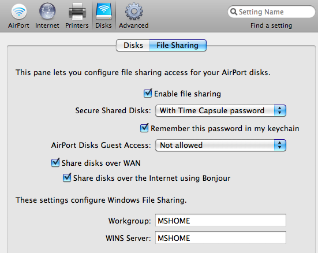
Task: Open the Advanced gear icon
Action: pos(134,12)
